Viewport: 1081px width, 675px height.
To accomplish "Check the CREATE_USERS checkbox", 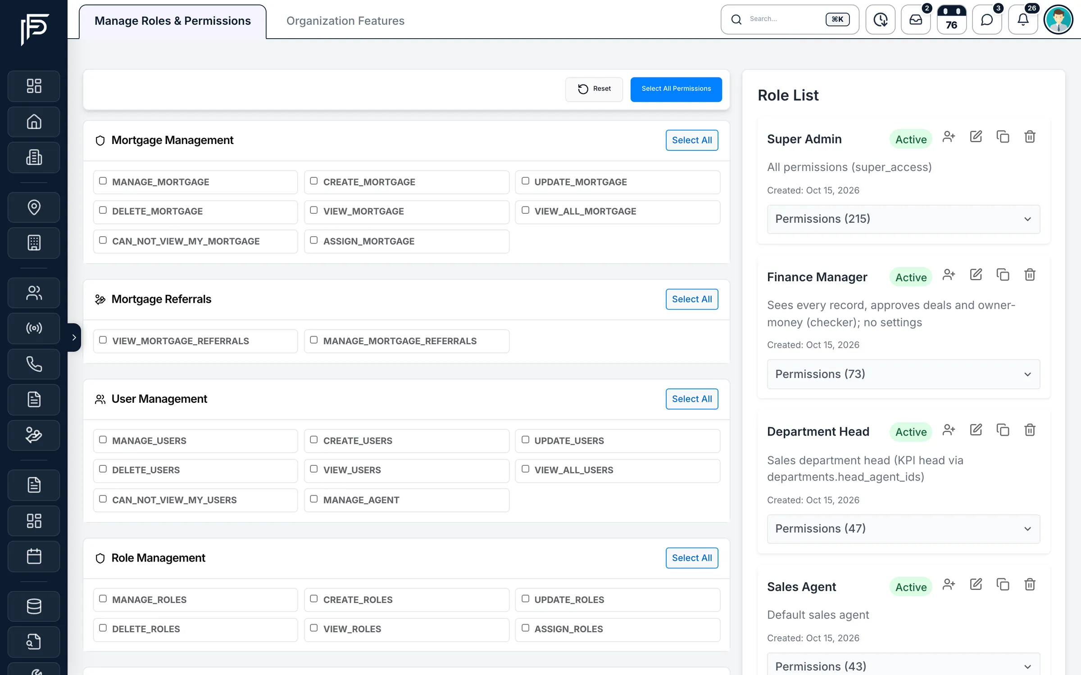I will (x=314, y=440).
